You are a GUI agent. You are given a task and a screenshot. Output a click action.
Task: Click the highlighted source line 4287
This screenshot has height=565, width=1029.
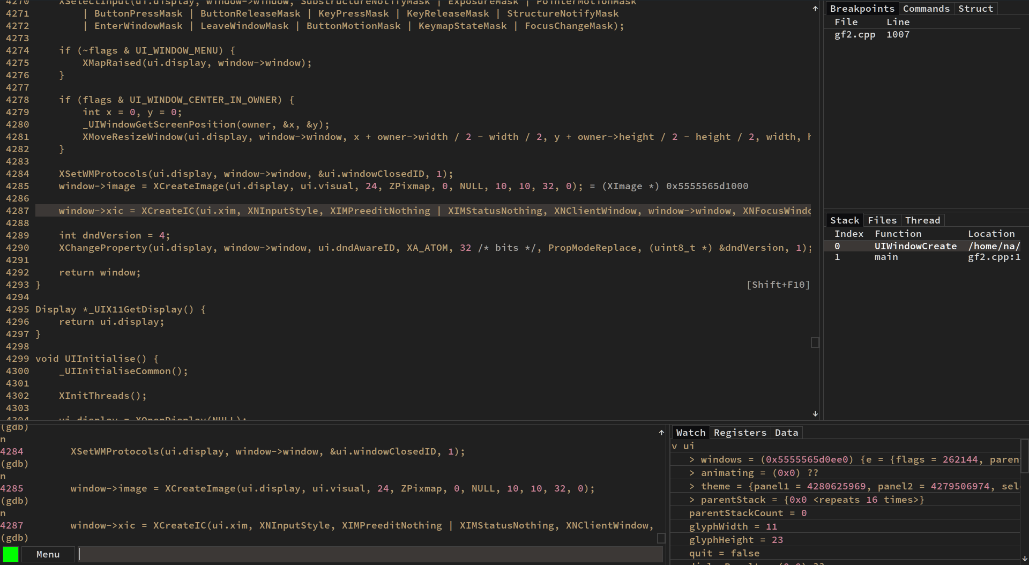pyautogui.click(x=423, y=211)
